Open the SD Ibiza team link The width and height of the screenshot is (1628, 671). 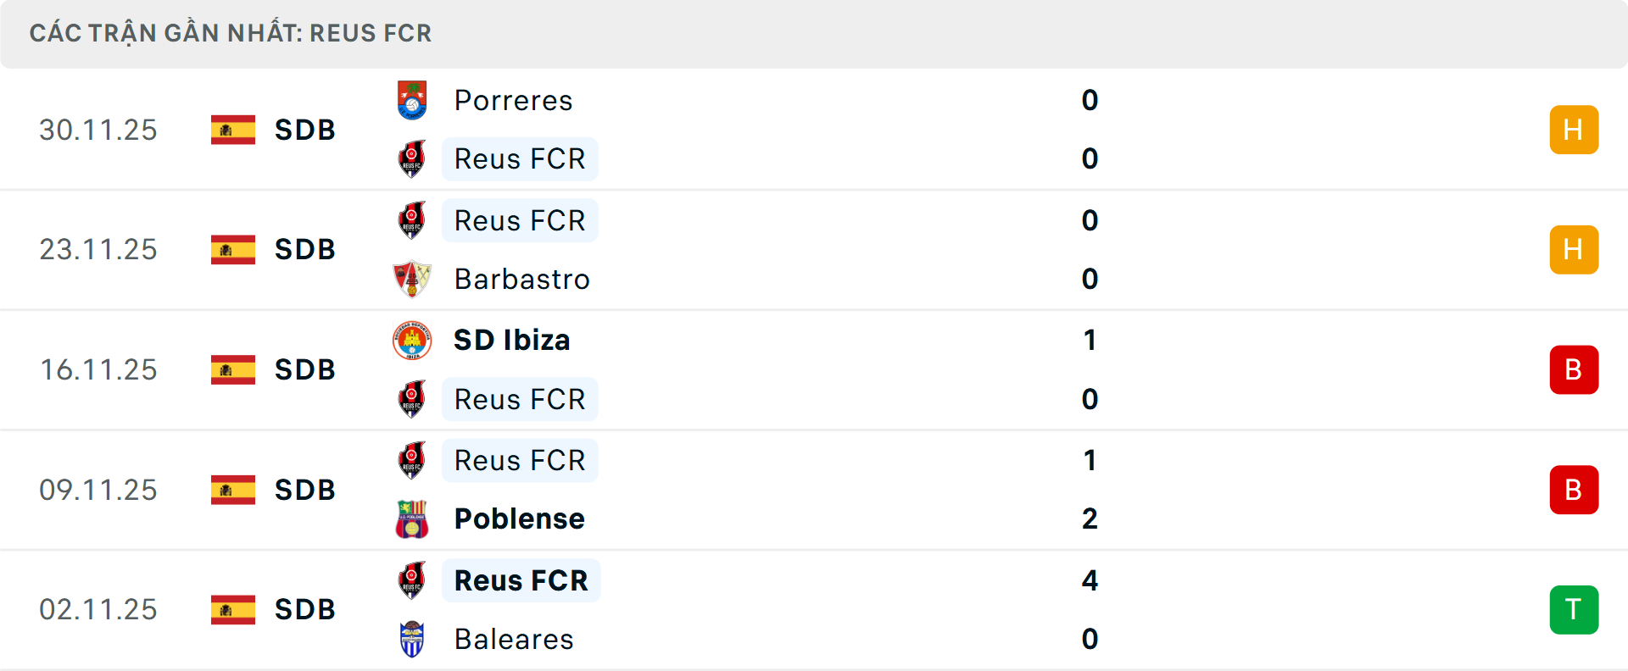(511, 340)
